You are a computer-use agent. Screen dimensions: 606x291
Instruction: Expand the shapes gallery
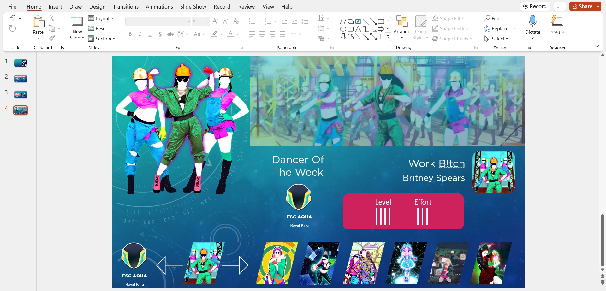click(388, 37)
